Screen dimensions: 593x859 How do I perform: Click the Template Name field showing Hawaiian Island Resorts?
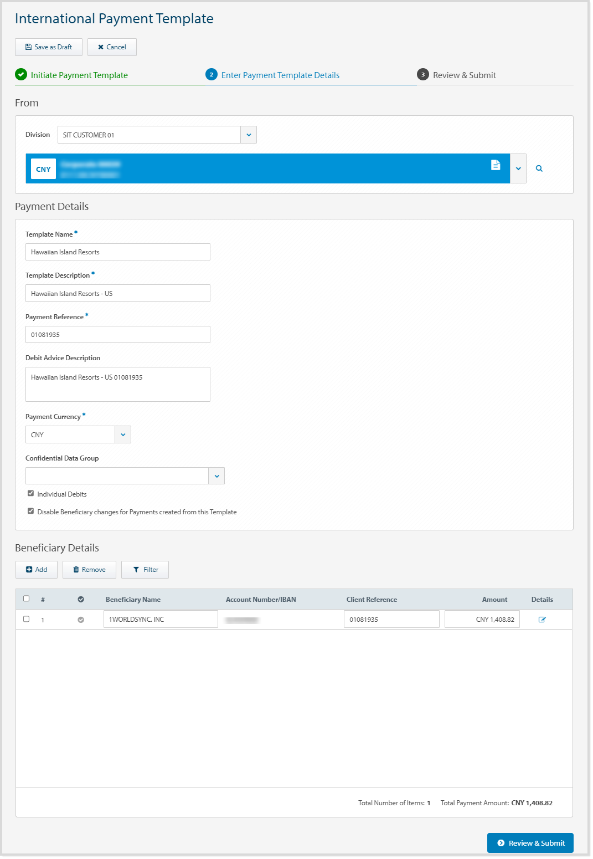117,252
